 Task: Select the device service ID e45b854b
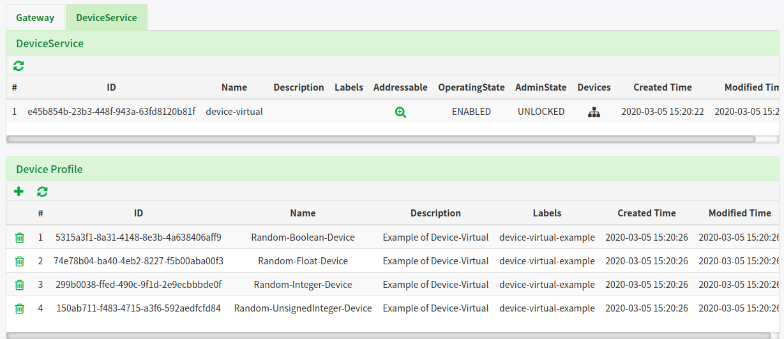click(x=111, y=112)
